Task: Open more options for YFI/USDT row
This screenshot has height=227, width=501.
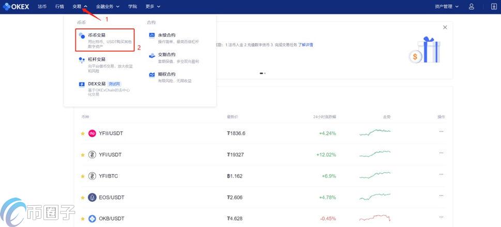Action: coord(441,153)
